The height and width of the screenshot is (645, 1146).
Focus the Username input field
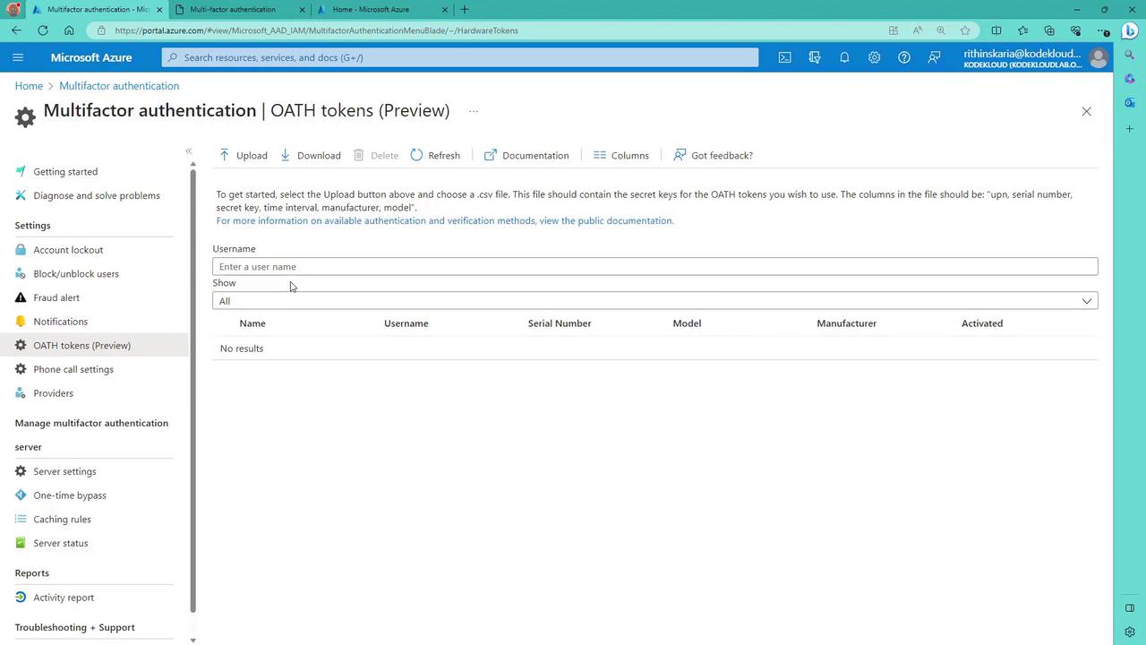654,267
